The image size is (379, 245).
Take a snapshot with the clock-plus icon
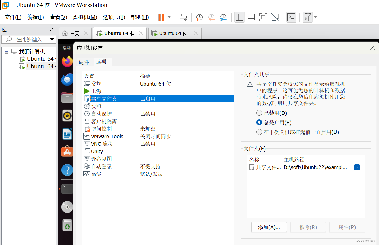pos(199,17)
